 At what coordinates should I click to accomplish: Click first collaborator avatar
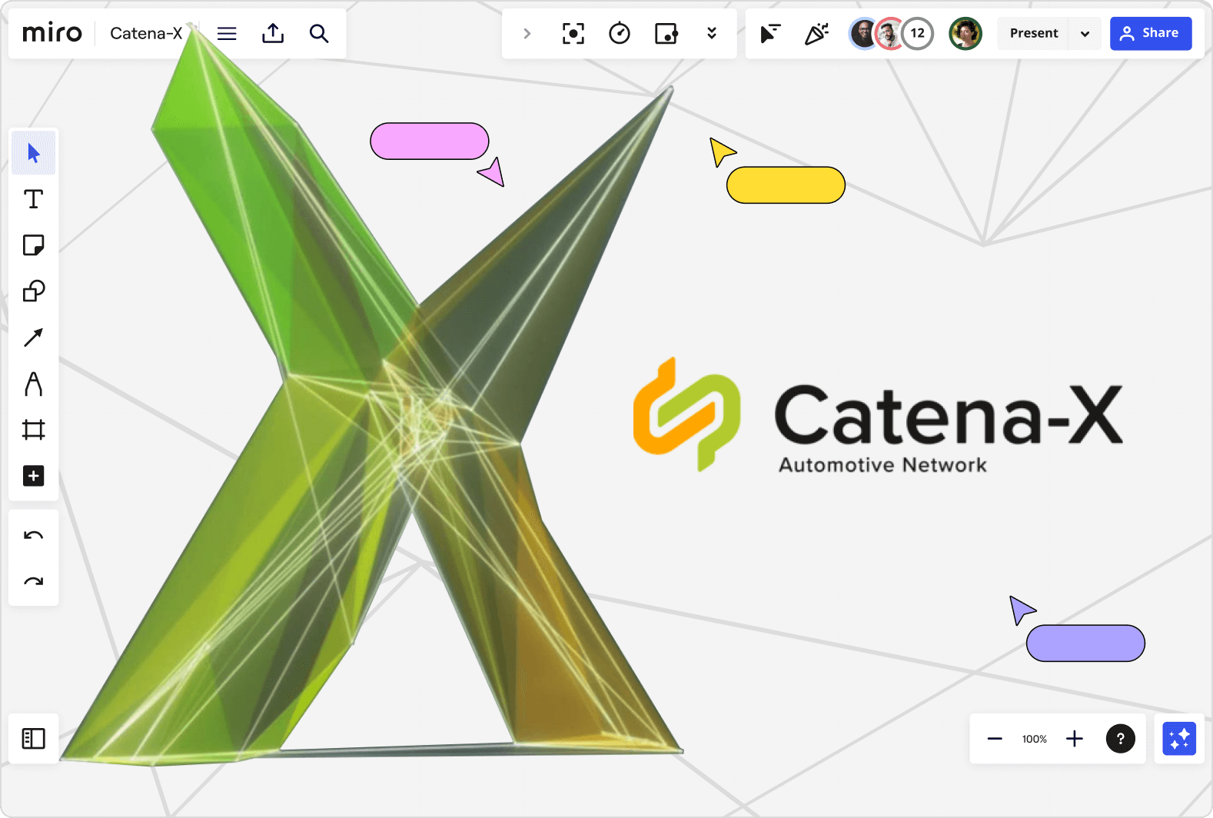click(862, 34)
